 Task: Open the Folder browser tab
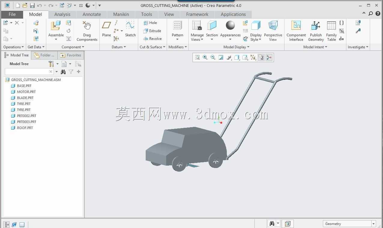(44, 55)
